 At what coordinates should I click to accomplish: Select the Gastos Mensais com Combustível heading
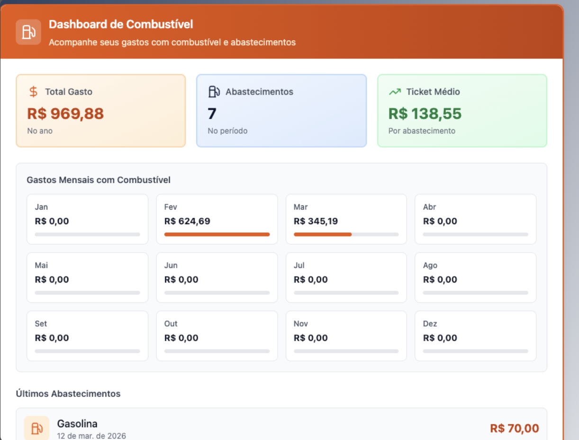99,180
